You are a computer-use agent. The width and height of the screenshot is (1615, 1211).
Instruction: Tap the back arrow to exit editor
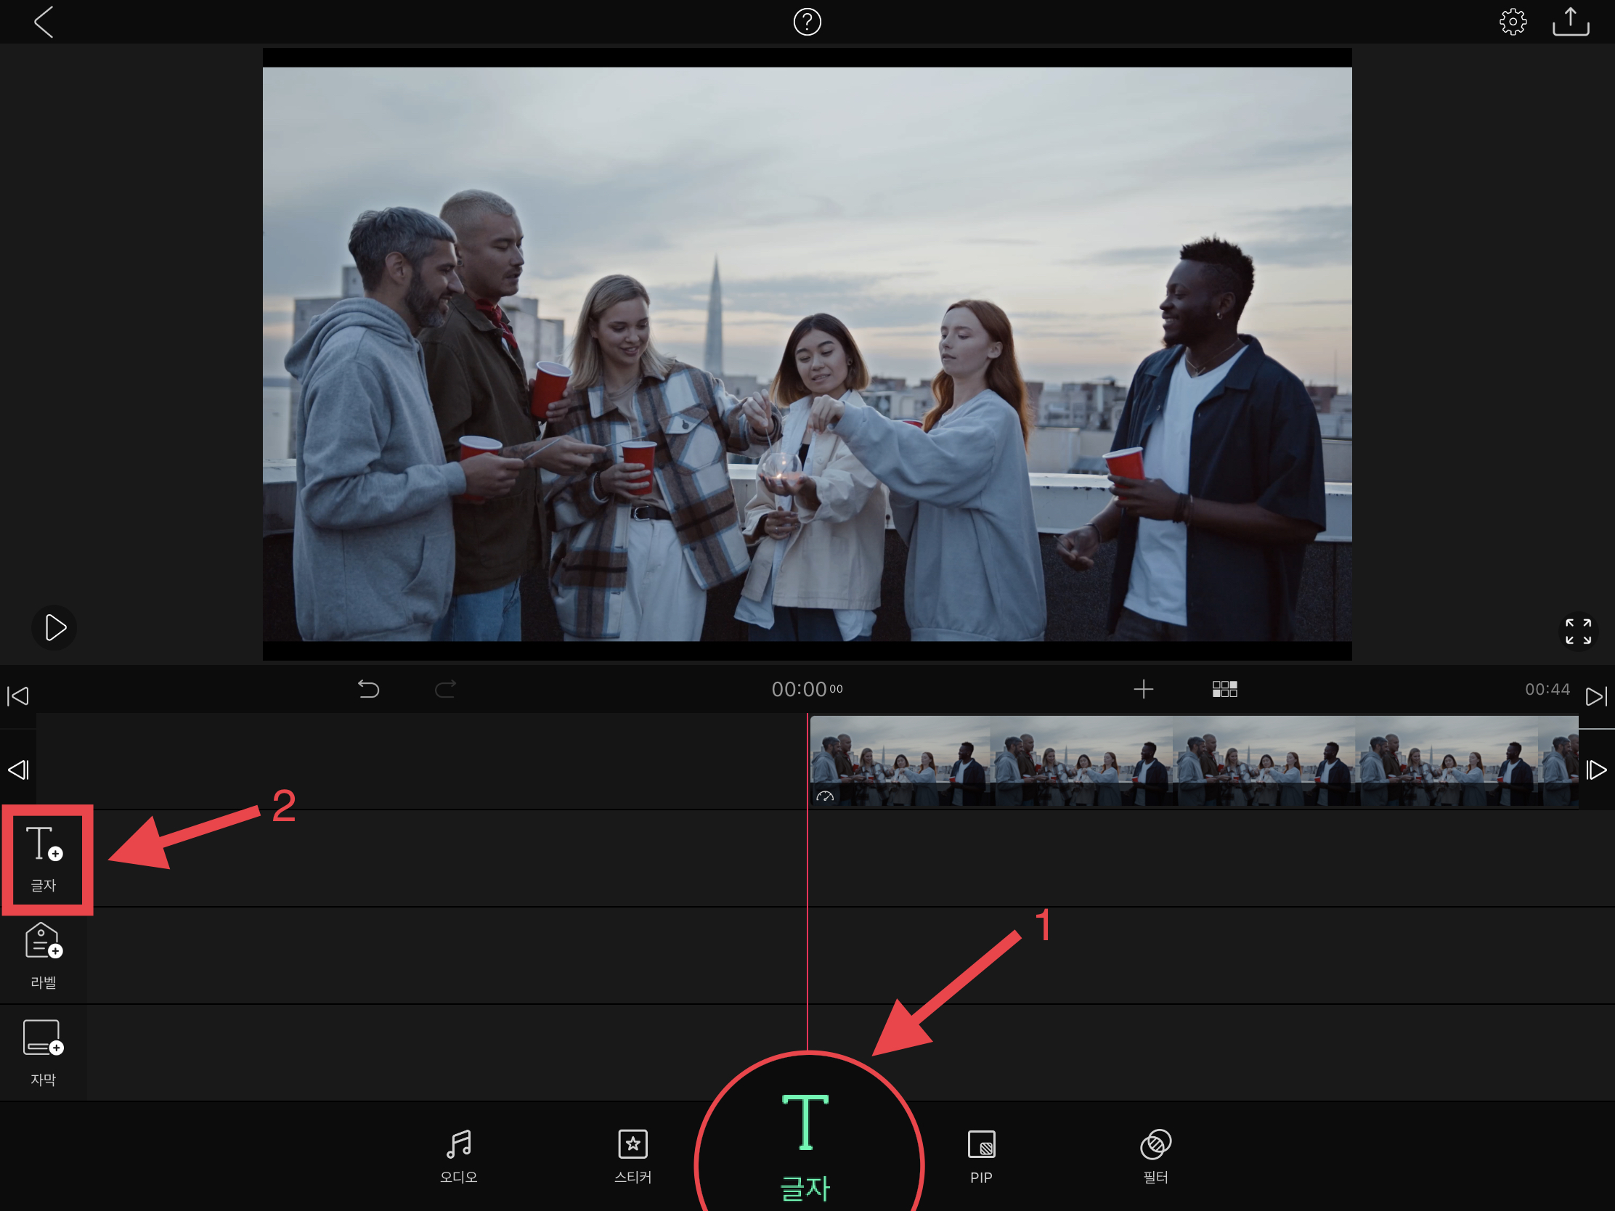click(44, 22)
